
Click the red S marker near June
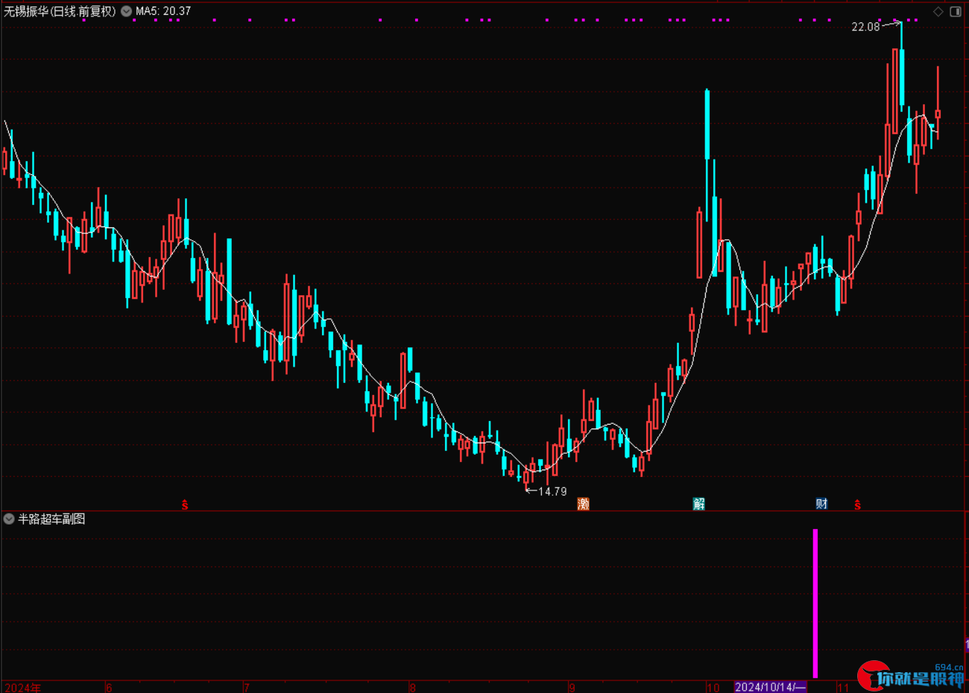(x=185, y=505)
